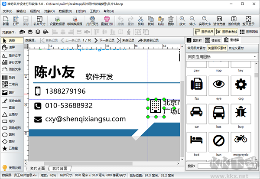Click the 打开 (open) toolbar icon

coord(16,21)
